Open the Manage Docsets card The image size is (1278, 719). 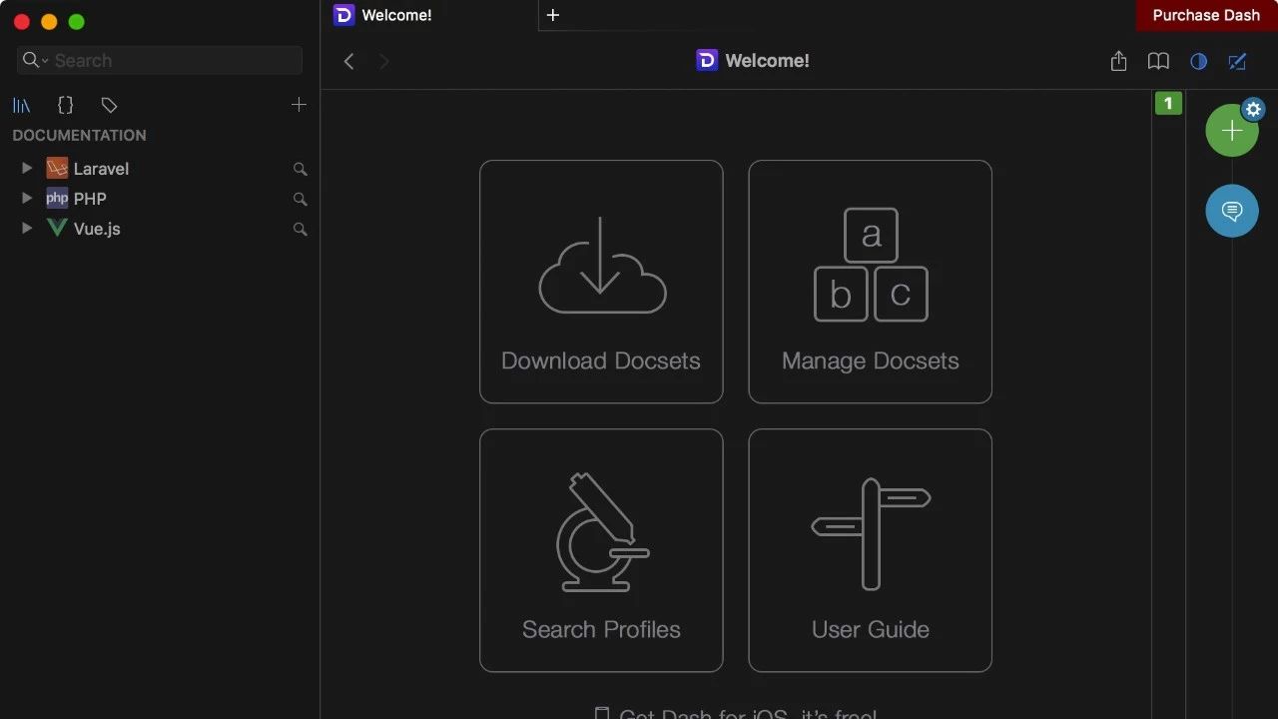coord(870,282)
